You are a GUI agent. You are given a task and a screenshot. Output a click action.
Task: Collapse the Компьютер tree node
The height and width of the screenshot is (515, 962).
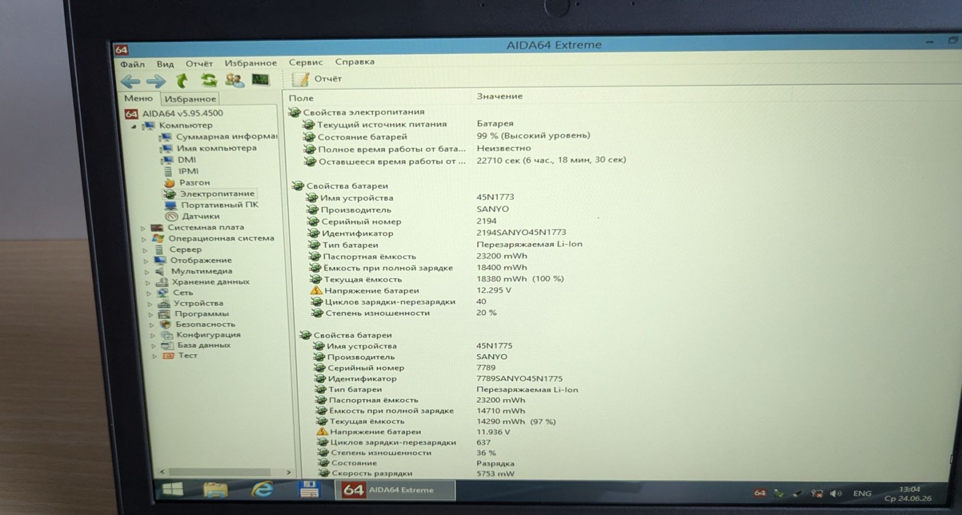point(134,126)
